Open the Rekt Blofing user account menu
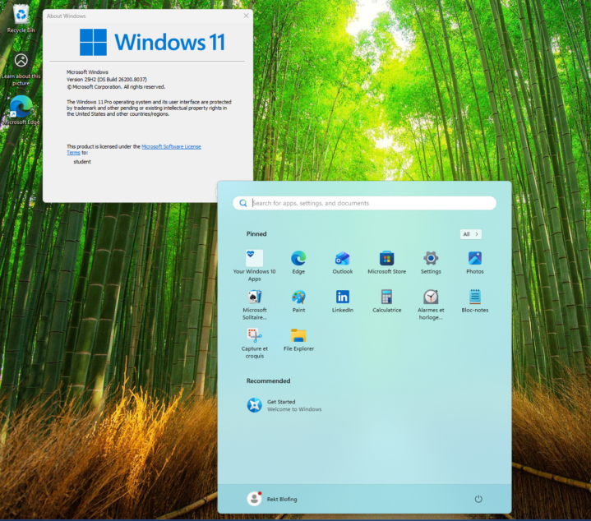591x521 pixels. pos(272,499)
